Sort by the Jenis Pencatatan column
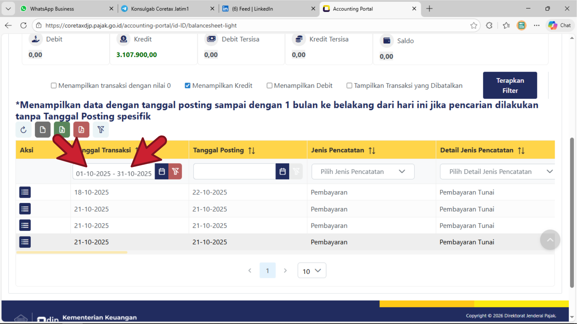Image resolution: width=577 pixels, height=324 pixels. (x=372, y=150)
